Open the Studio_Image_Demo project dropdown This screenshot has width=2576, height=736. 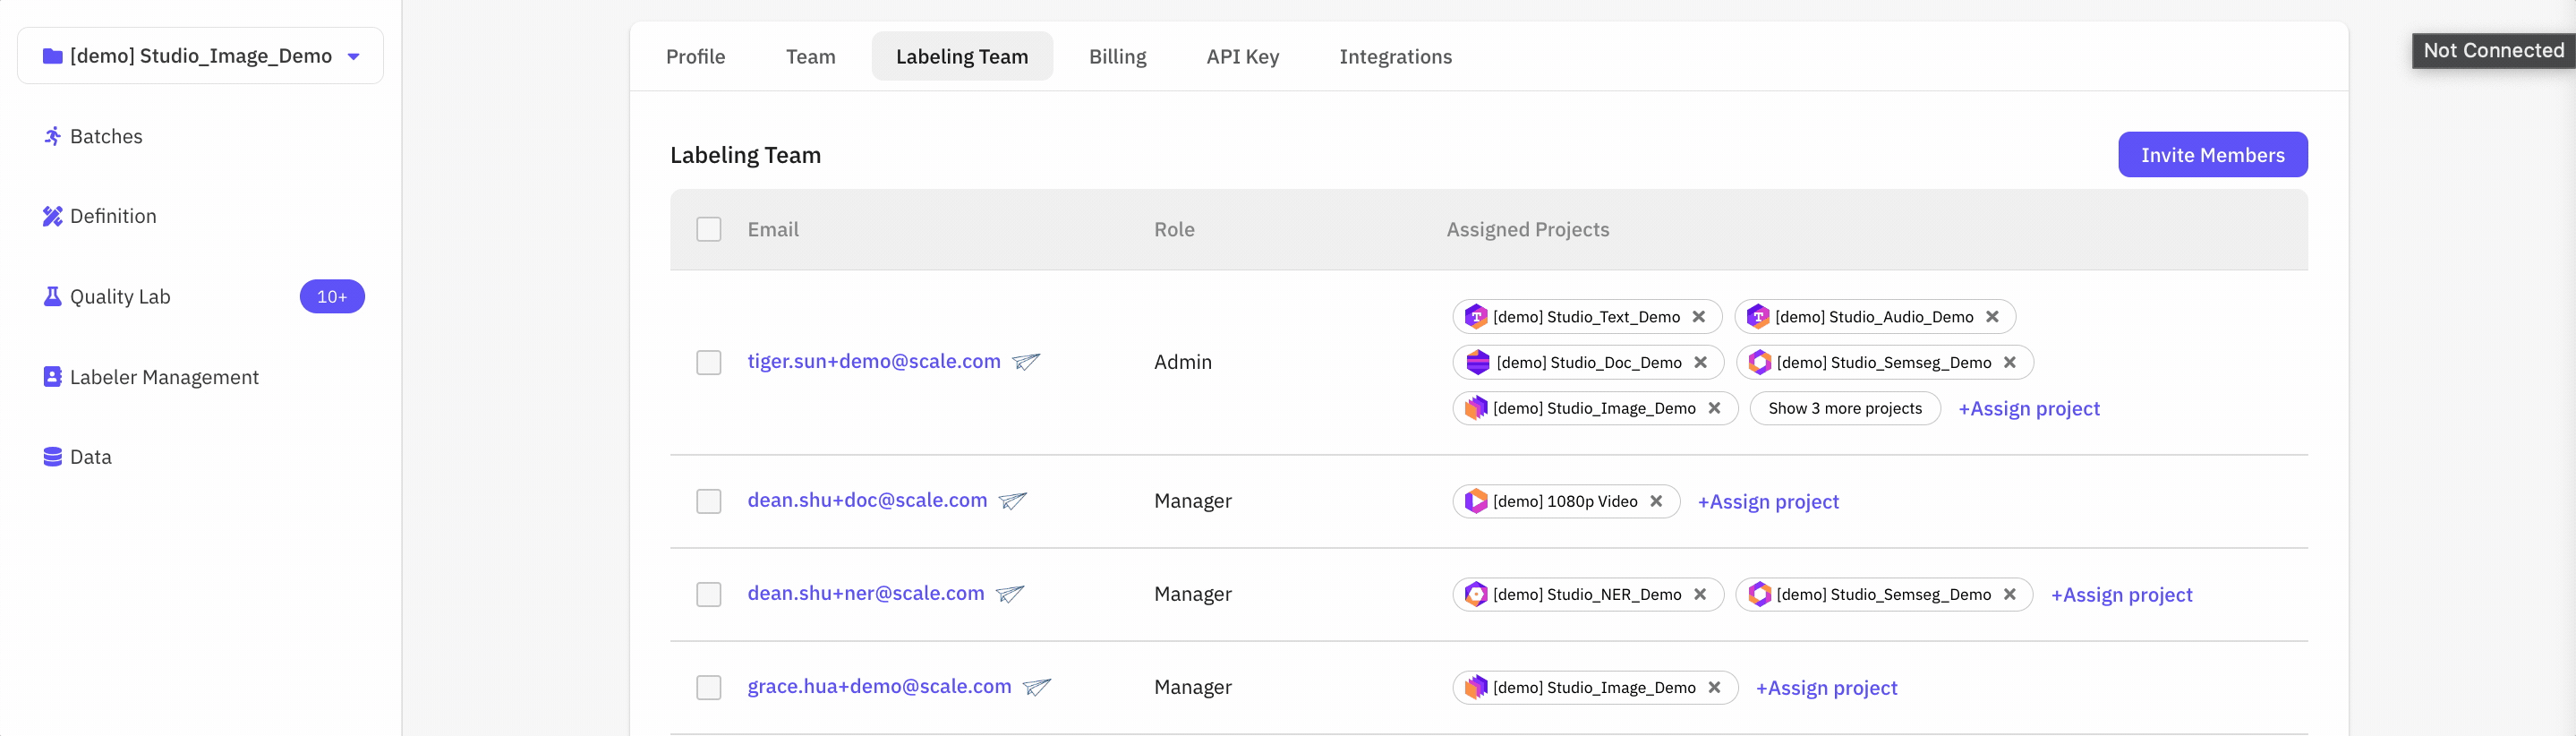click(x=200, y=56)
